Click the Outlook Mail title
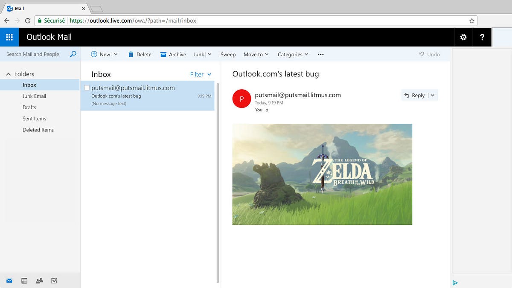 (49, 37)
